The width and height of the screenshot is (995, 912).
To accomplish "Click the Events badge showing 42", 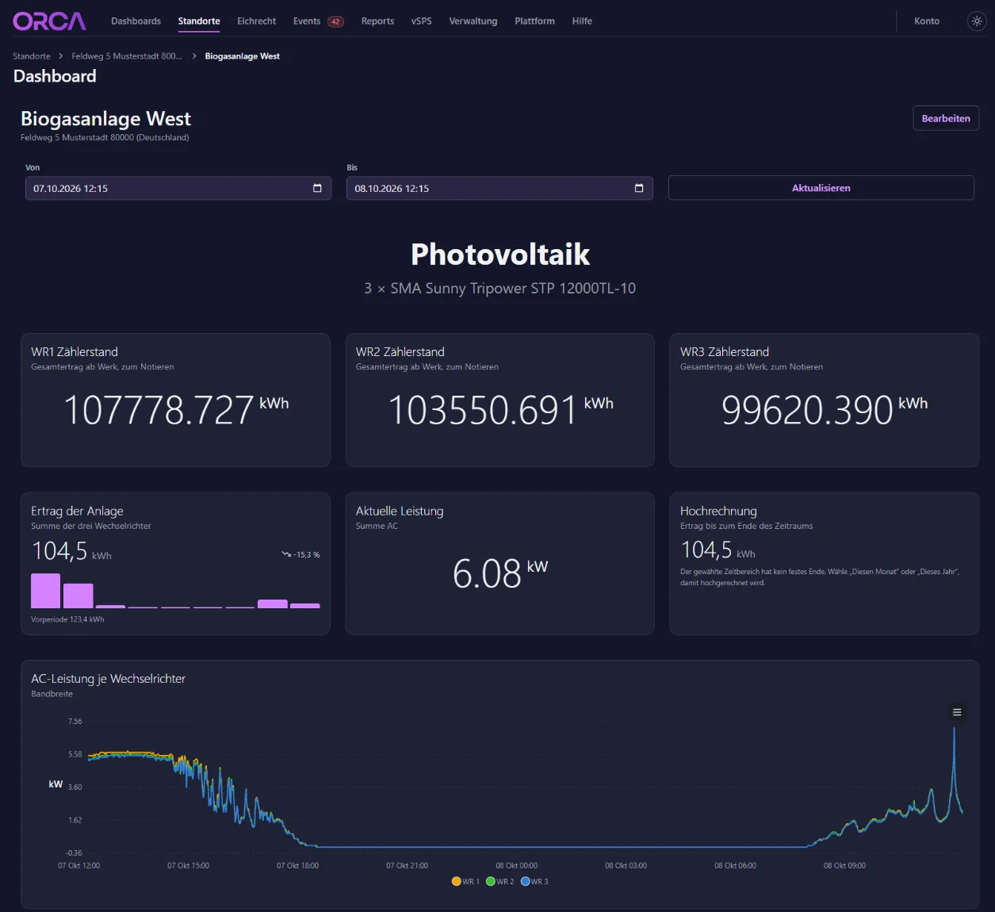I will coord(336,21).
